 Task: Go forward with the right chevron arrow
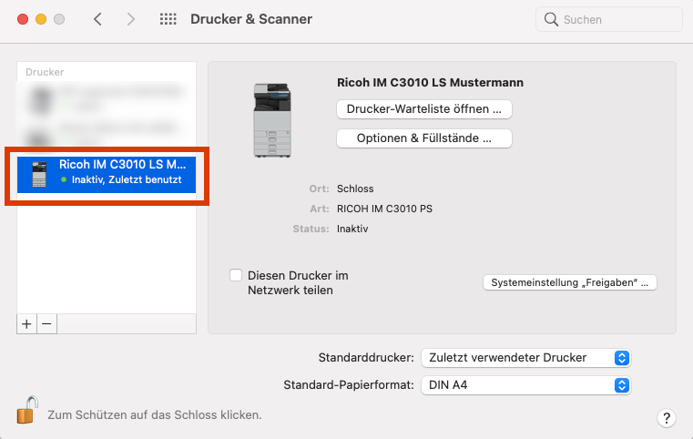coord(130,19)
